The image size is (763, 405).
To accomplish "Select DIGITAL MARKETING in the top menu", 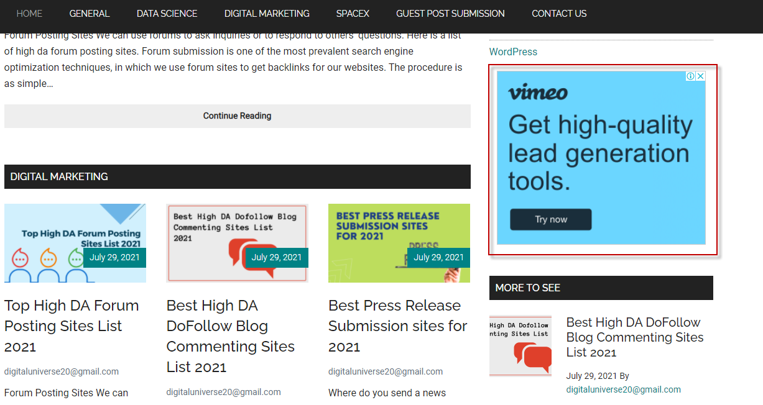I will point(267,13).
